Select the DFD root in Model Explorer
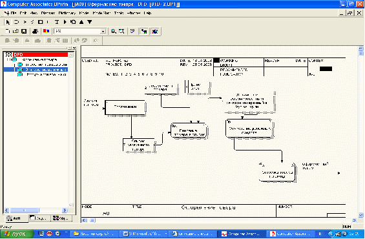This screenshot has width=365, height=239. (40, 54)
